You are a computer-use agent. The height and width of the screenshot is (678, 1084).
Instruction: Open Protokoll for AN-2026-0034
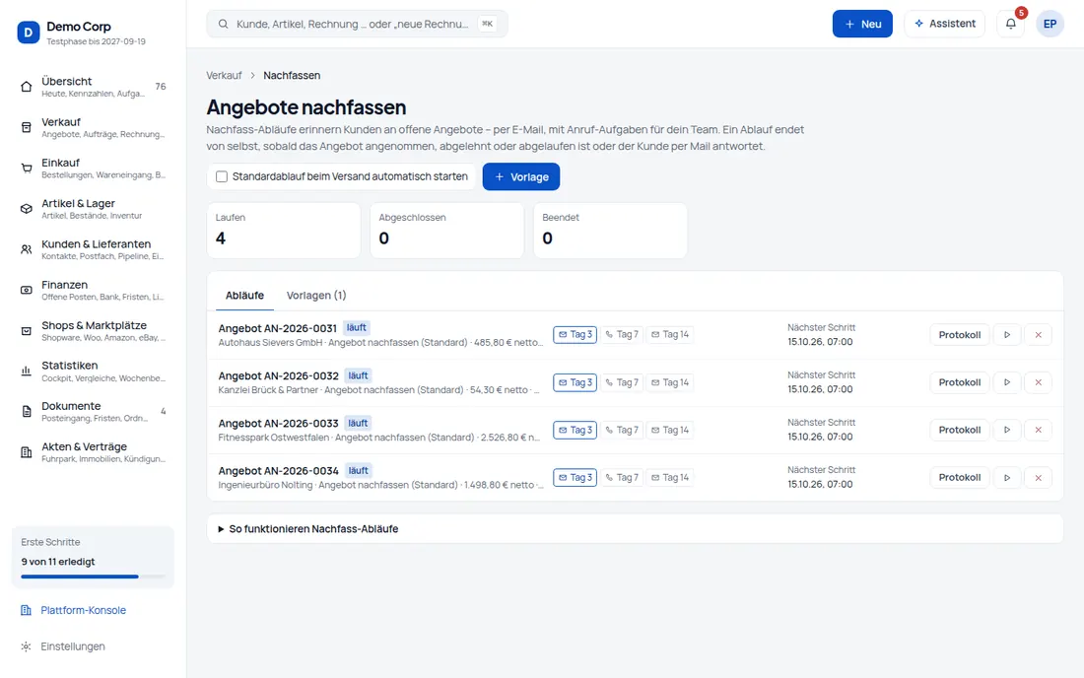coord(960,478)
